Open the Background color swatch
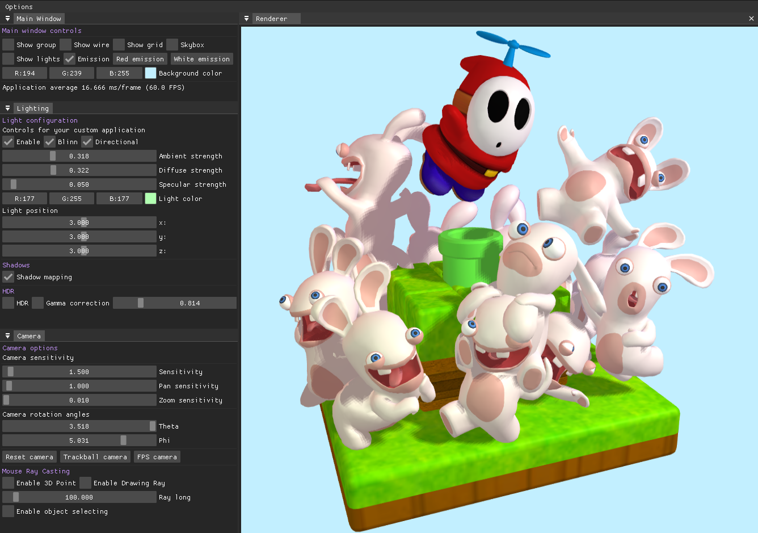 (x=150, y=73)
